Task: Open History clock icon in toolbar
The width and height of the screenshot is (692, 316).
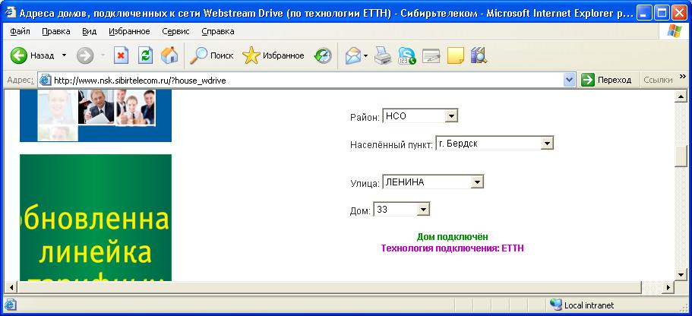Action: pyautogui.click(x=323, y=55)
